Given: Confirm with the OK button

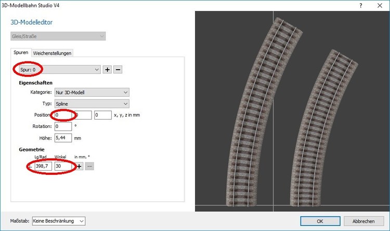Looking at the screenshot, I should pyautogui.click(x=320, y=221).
